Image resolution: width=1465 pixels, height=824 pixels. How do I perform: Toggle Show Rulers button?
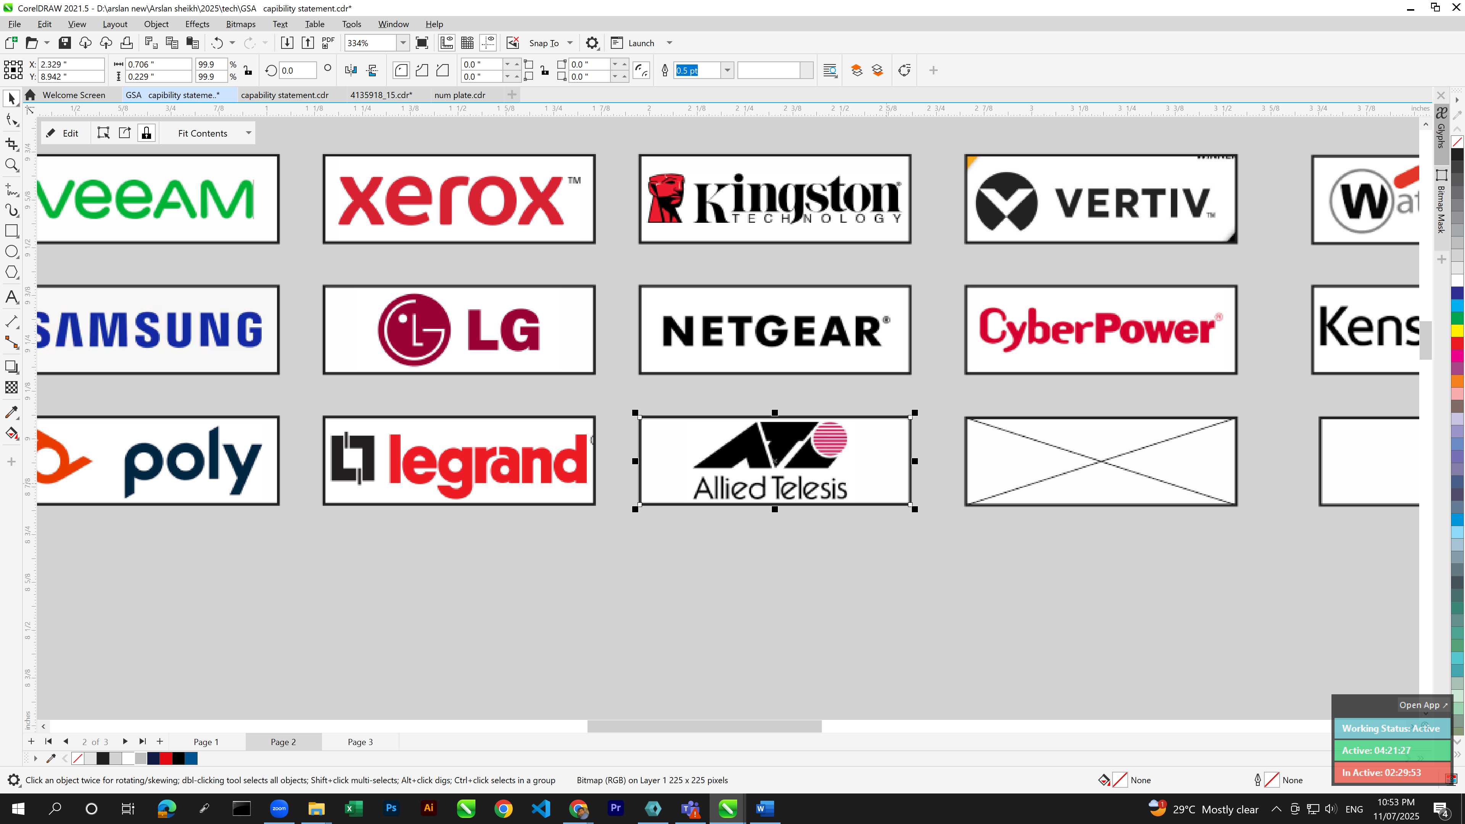[x=446, y=43]
